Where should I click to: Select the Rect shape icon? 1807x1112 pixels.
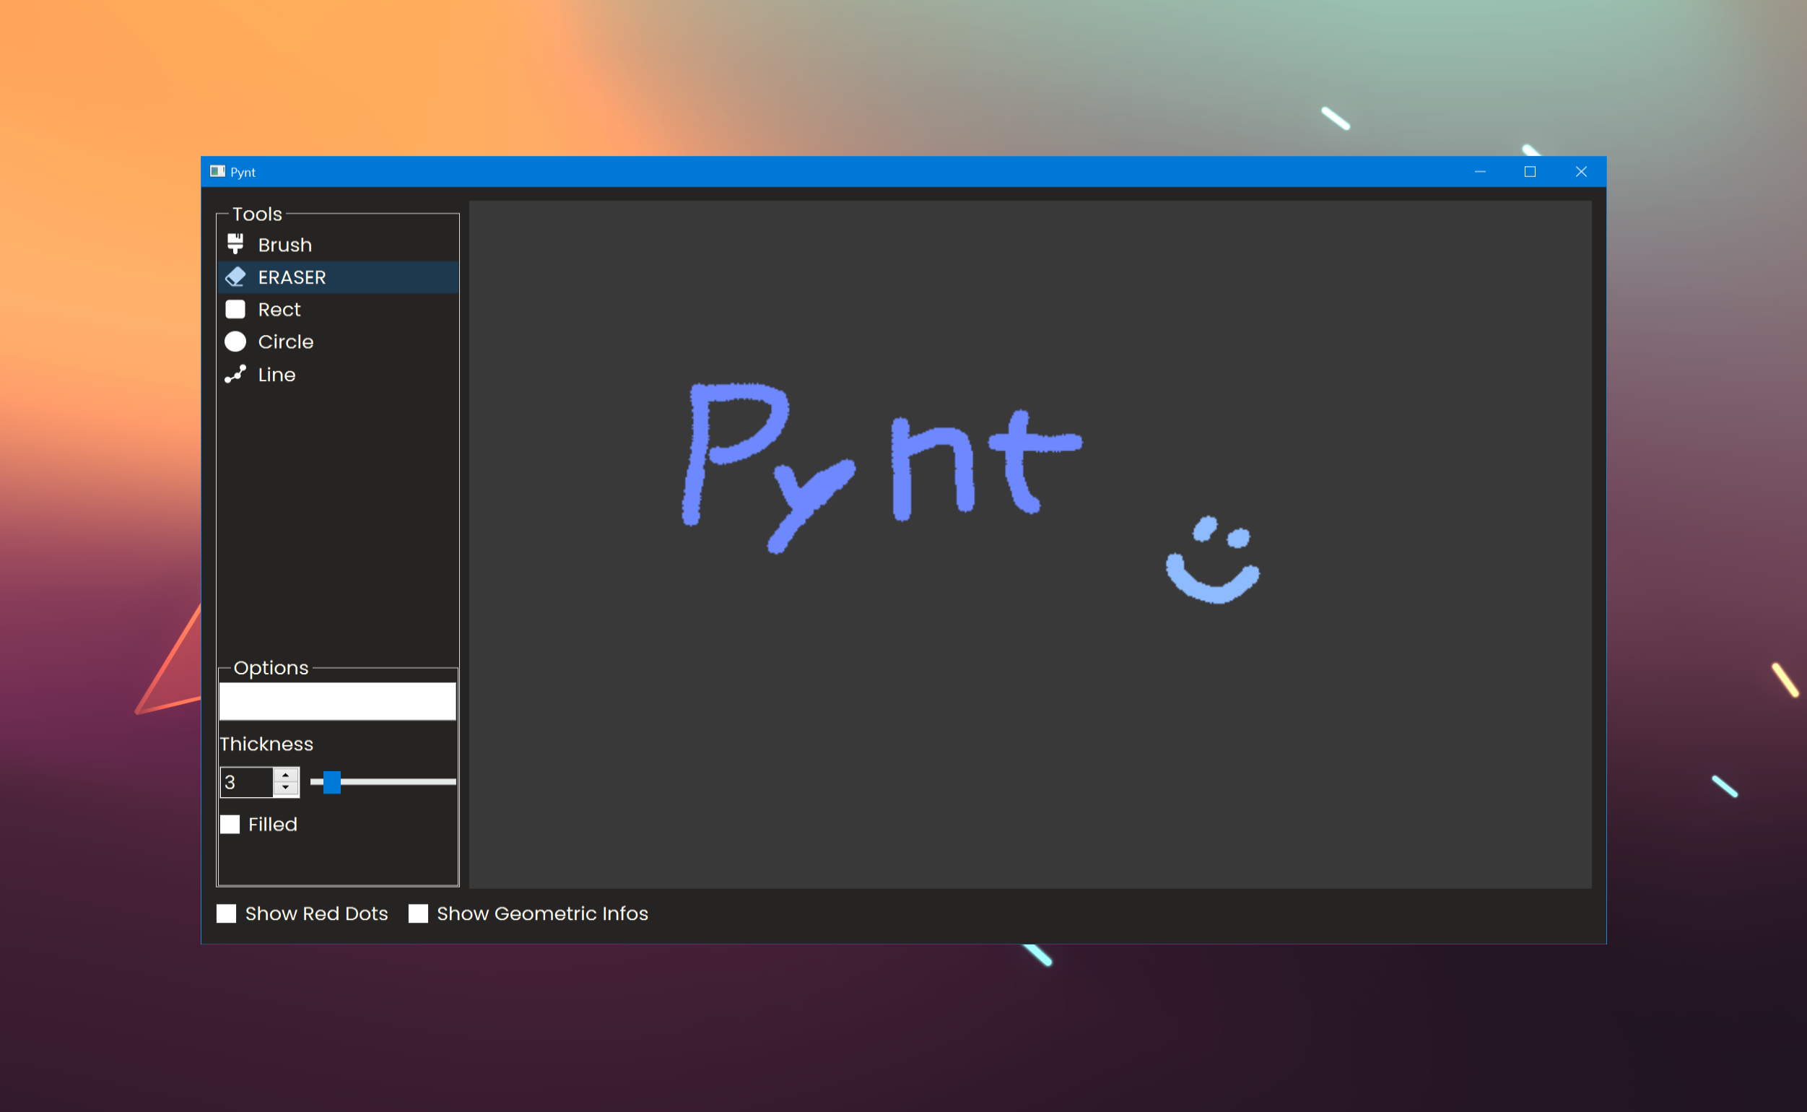pos(235,310)
